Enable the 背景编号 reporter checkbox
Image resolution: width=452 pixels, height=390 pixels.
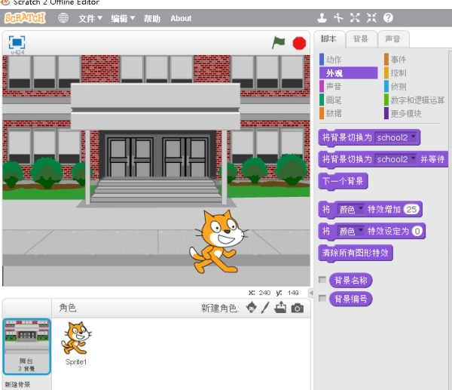(x=322, y=299)
